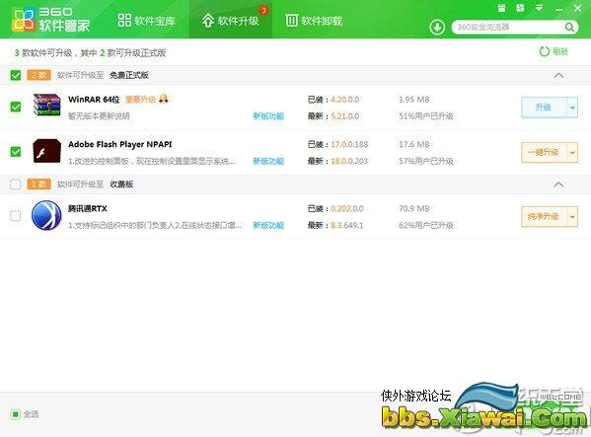Click Flash latest version 18.0.0.203

(x=349, y=161)
